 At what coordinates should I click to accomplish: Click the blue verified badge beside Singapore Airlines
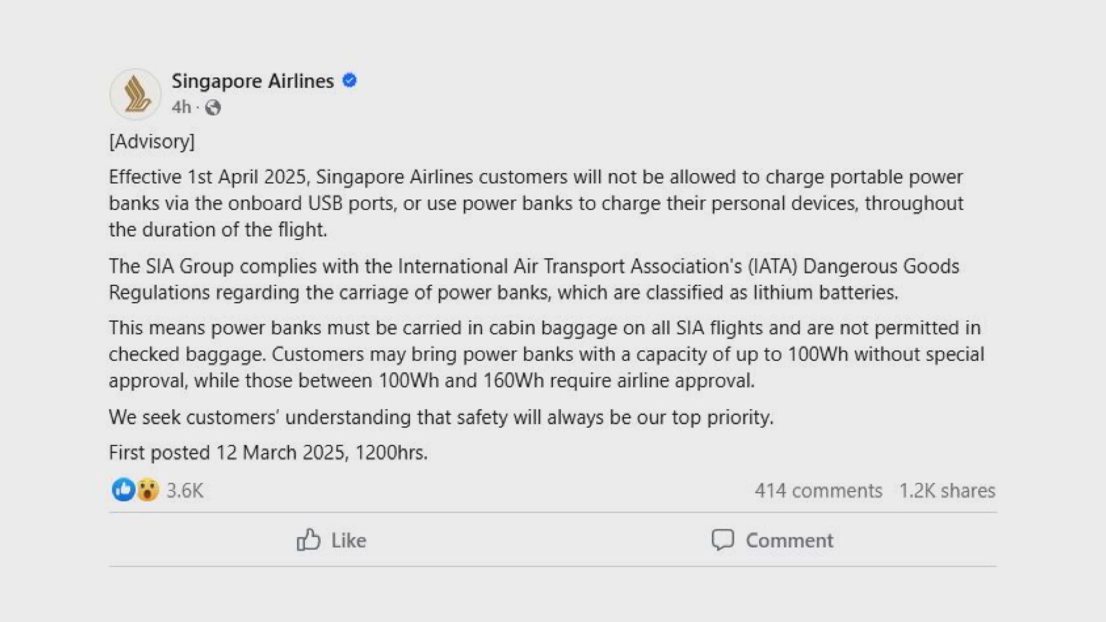(x=350, y=81)
